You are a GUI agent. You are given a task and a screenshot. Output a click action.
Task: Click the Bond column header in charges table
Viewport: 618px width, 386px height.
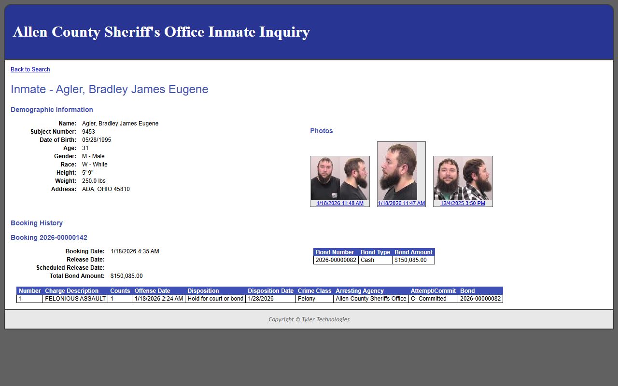tap(480, 291)
